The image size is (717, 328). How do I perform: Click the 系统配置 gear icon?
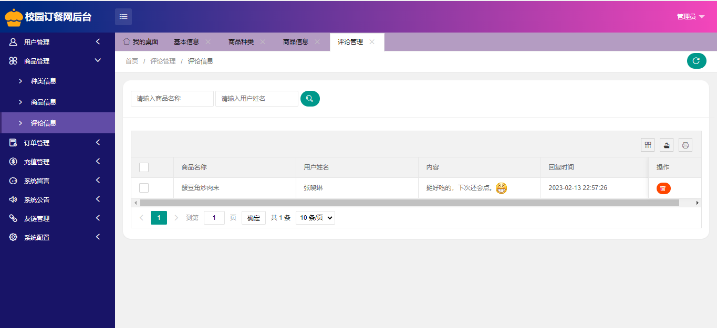pos(13,237)
